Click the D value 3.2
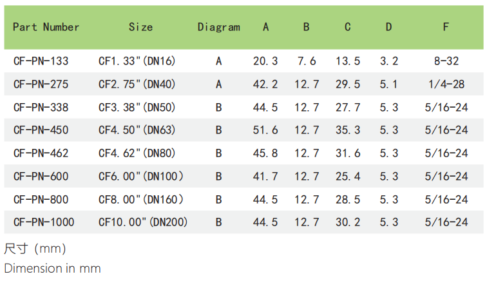487x281 pixels. tap(389, 61)
